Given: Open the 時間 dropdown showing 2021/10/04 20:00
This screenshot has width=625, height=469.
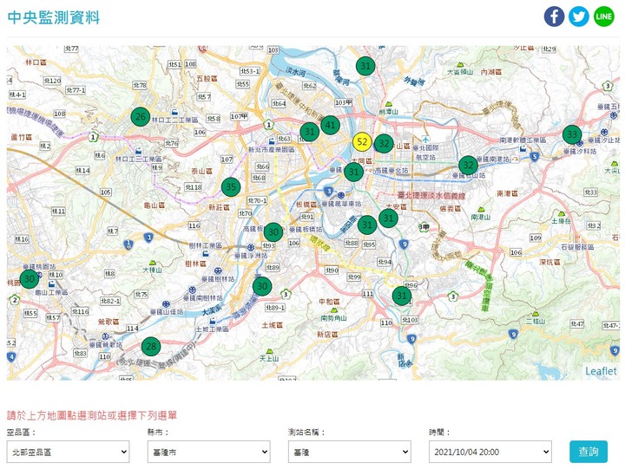Looking at the screenshot, I should tap(490, 452).
